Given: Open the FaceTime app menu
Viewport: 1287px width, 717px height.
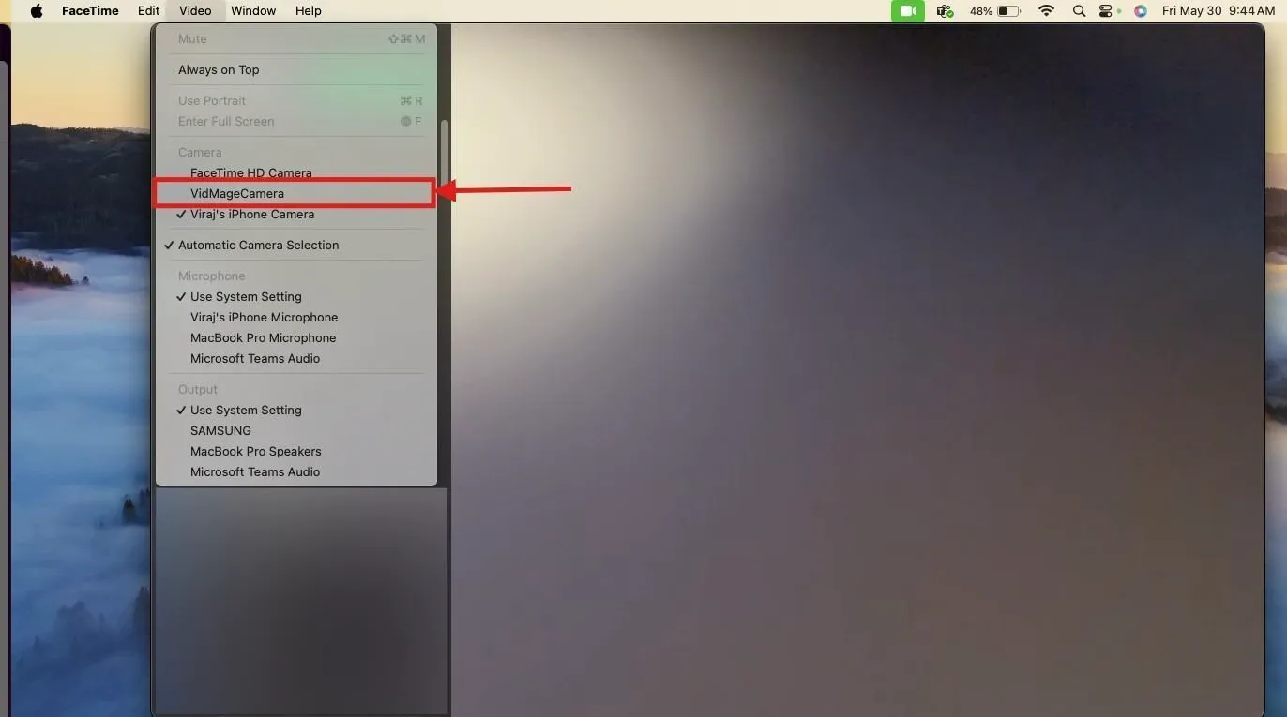Looking at the screenshot, I should pyautogui.click(x=90, y=11).
